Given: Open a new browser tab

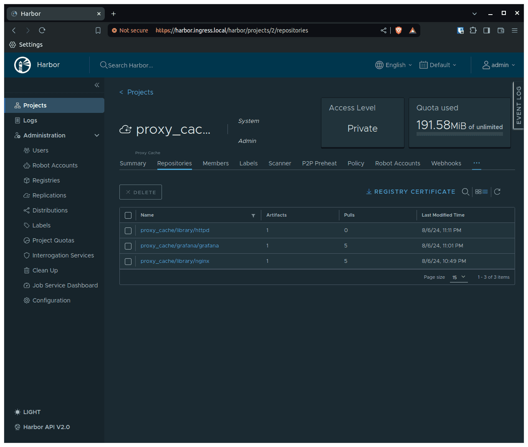Looking at the screenshot, I should (x=114, y=14).
